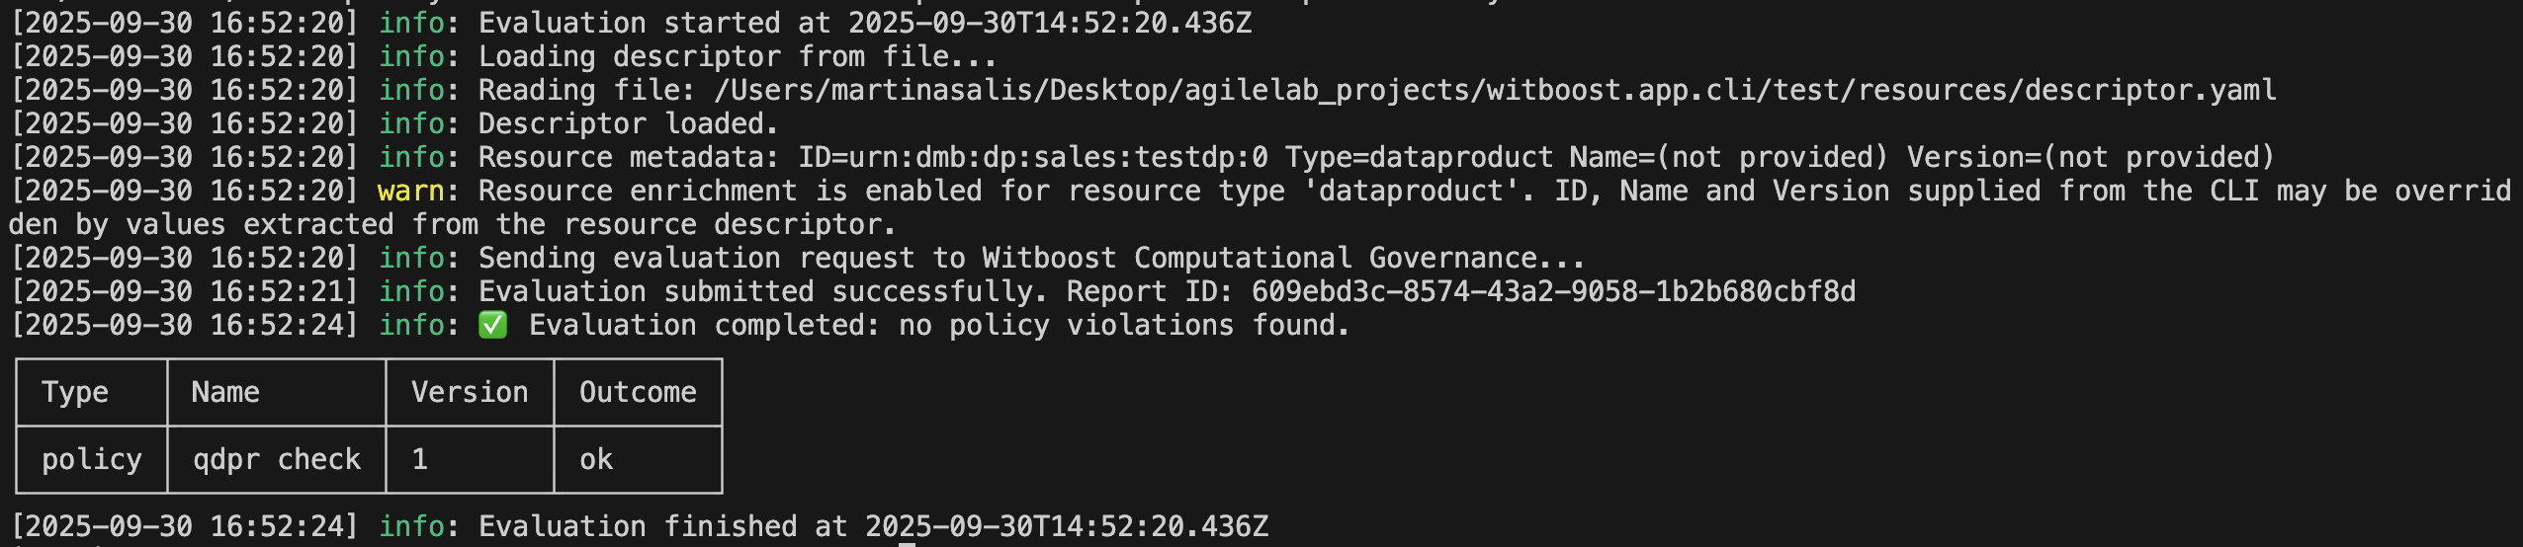Click the Type=dataproduct metadata text
The width and height of the screenshot is (2523, 547).
(x=1419, y=157)
